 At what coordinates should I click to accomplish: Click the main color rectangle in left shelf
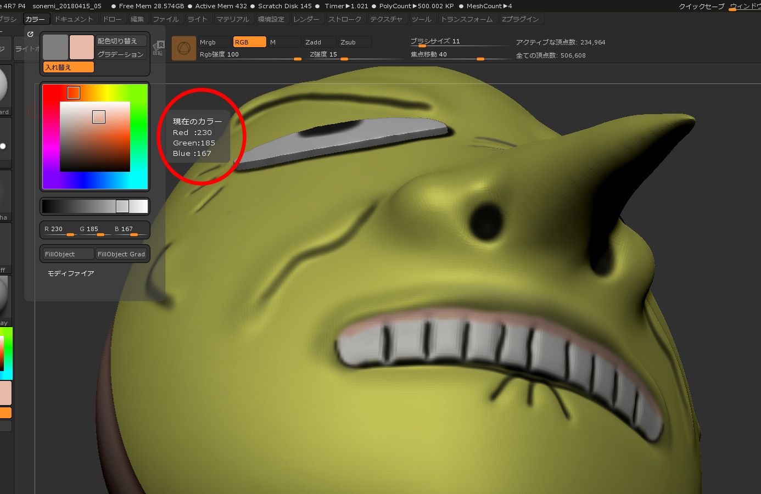click(5, 393)
